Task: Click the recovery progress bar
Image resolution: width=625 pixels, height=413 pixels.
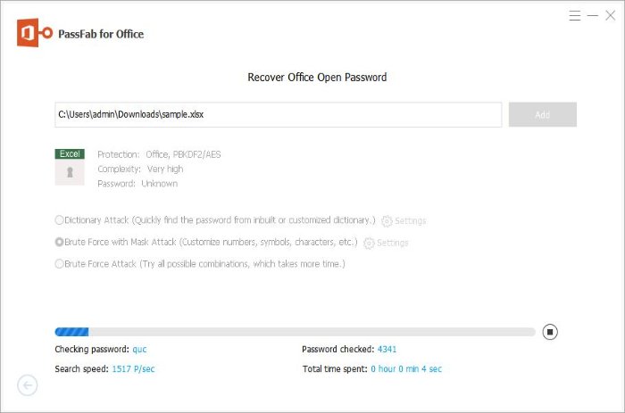Action: click(x=295, y=332)
